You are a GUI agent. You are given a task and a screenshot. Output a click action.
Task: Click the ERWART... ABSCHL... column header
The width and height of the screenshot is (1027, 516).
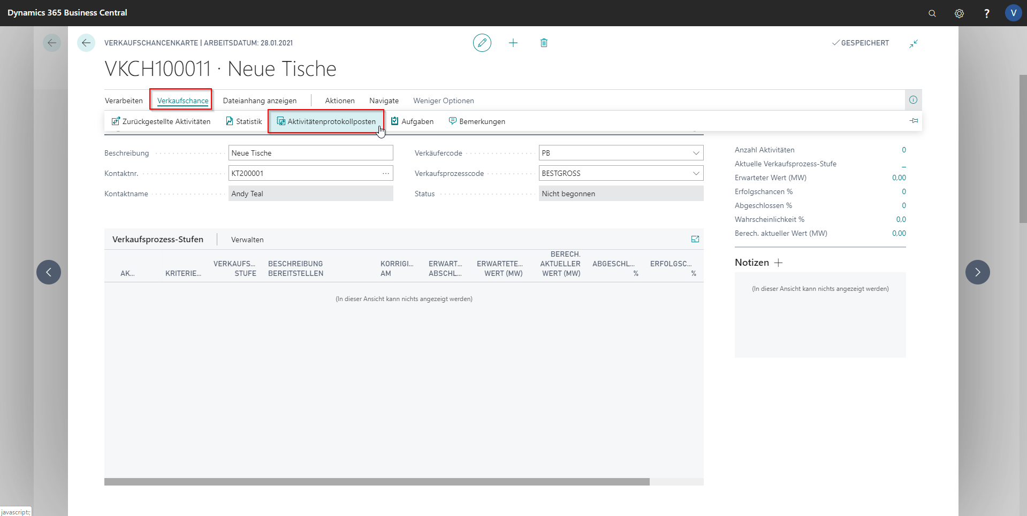(445, 268)
